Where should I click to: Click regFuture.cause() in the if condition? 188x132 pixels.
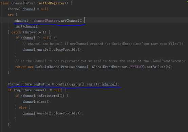click(x=31, y=90)
